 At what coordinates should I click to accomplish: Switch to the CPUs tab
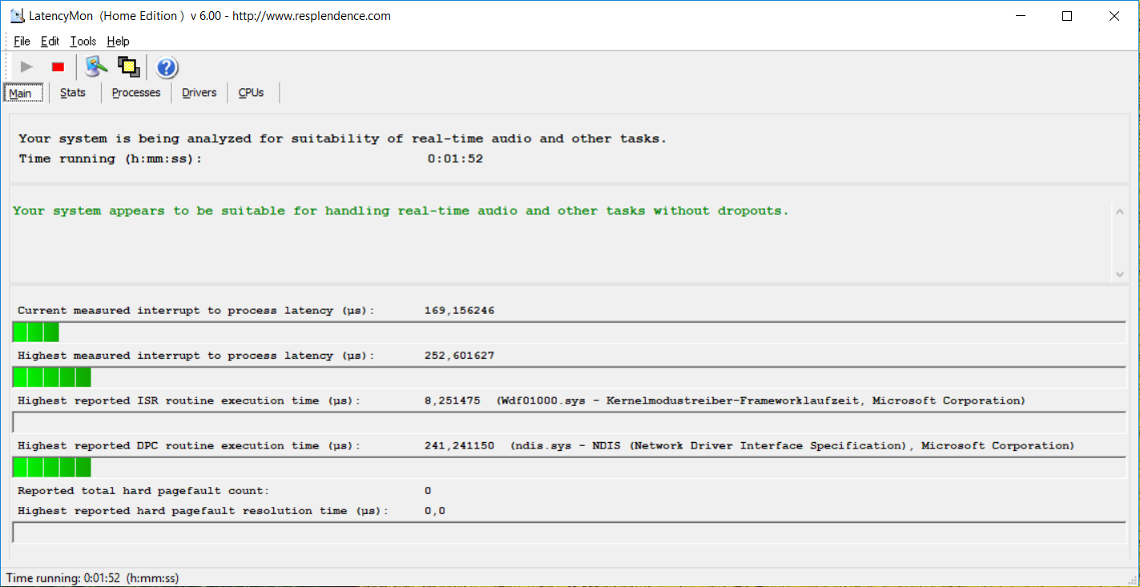251,93
